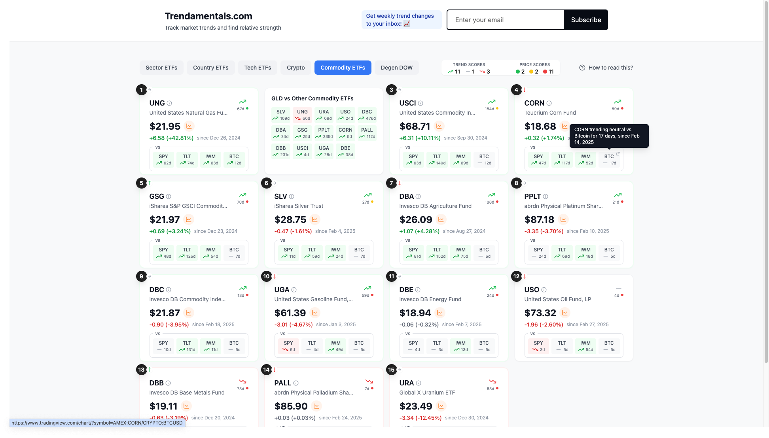This screenshot has width=769, height=438.
Task: Click DBB 231d in GLD comparison panel
Action: (x=281, y=151)
